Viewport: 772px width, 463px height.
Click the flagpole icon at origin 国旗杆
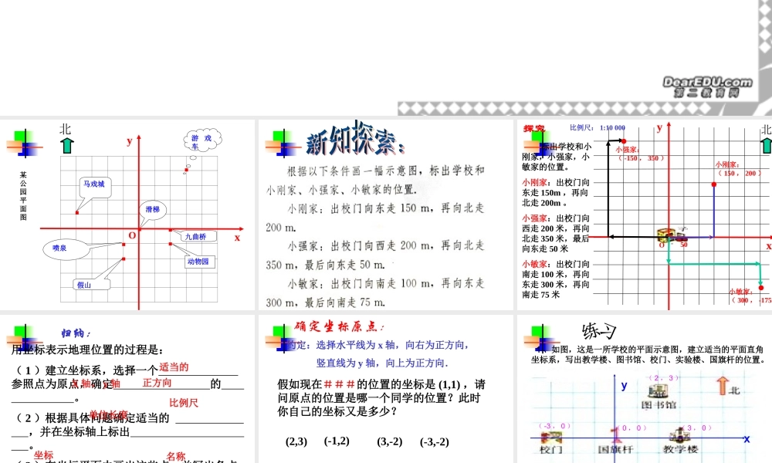click(x=615, y=435)
